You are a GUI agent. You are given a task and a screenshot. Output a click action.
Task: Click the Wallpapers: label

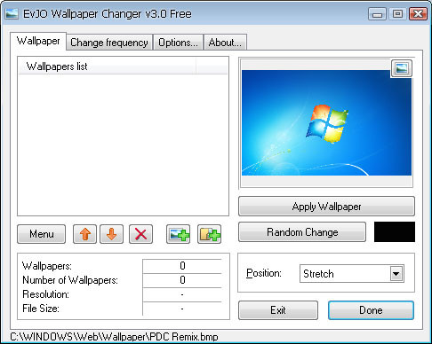[47, 266]
